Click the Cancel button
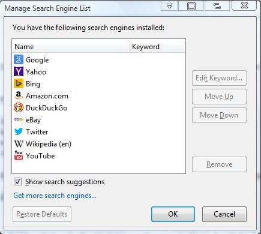This screenshot has height=234, width=261. tap(224, 214)
